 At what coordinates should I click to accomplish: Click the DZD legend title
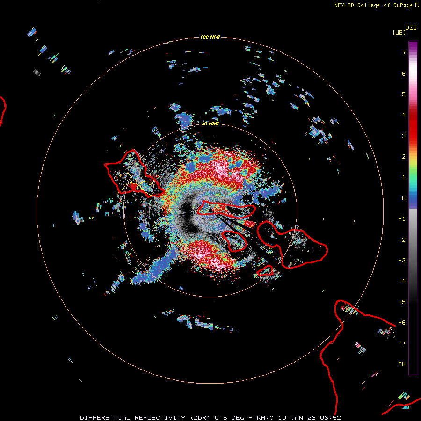pos(411,28)
